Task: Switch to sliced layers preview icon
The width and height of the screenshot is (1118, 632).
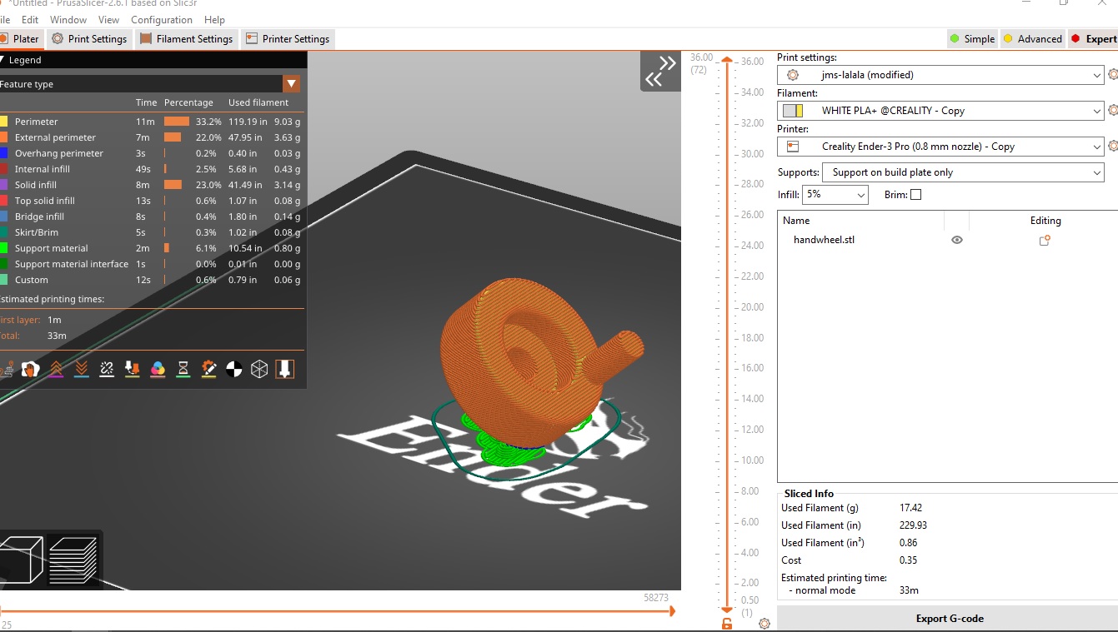Action: coord(73,559)
